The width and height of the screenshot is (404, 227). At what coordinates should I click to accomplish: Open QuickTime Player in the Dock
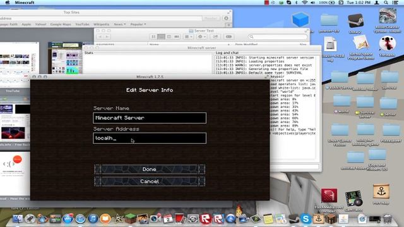230,219
